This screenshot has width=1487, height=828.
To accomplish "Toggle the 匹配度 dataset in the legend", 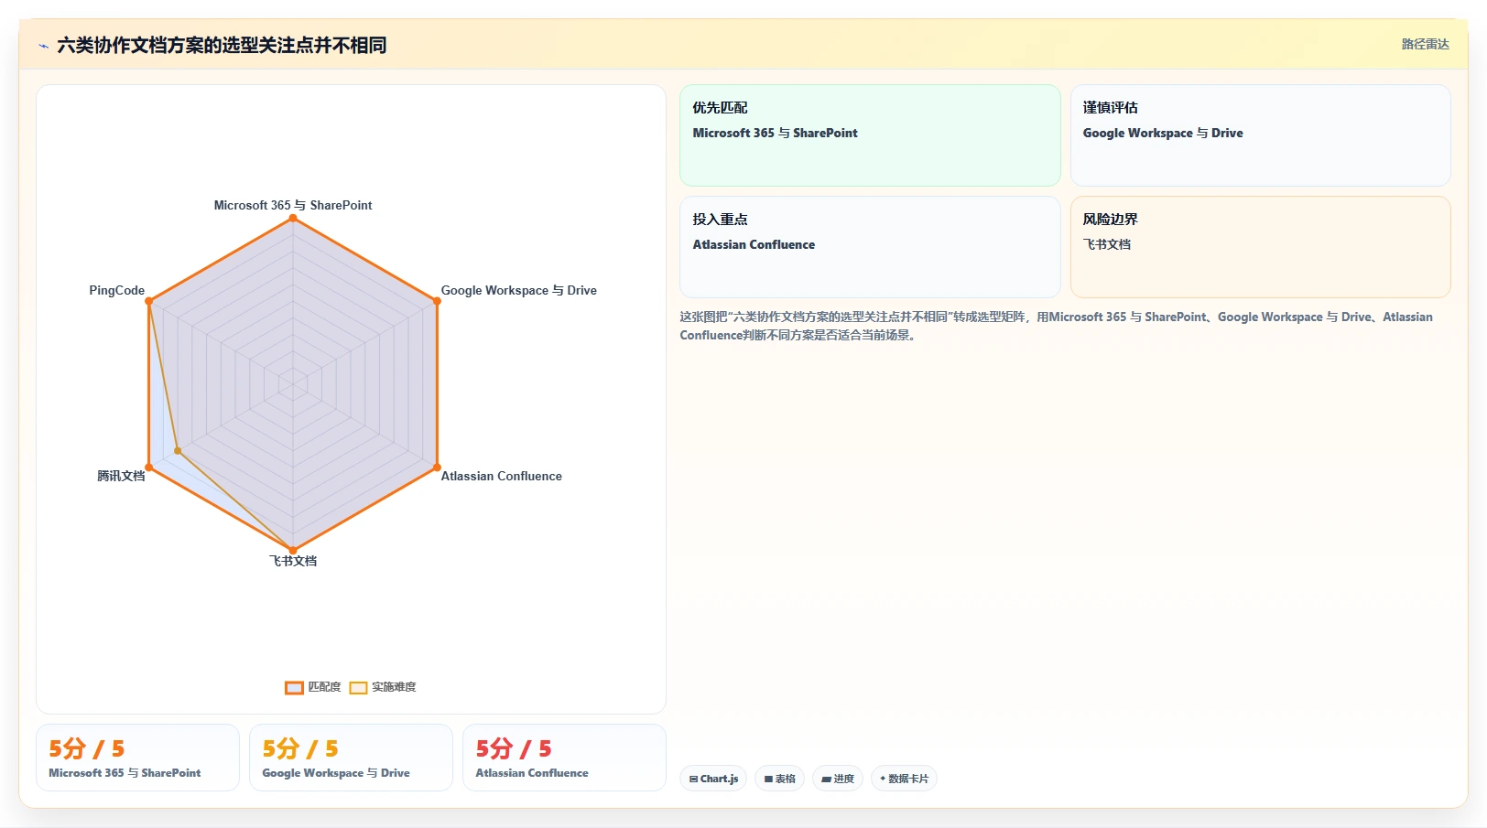I will 313,687.
